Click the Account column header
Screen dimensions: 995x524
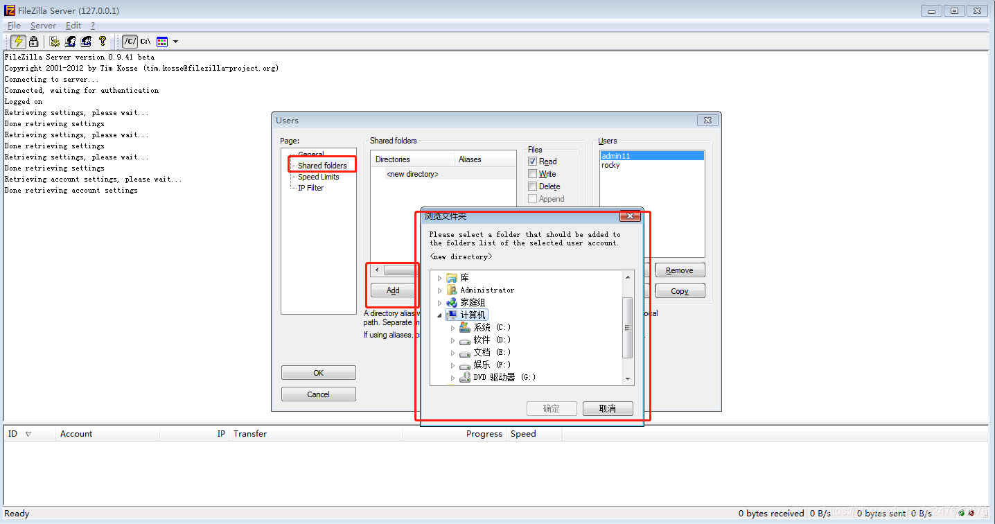107,434
